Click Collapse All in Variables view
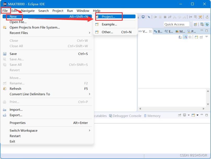 [x=190, y=37]
